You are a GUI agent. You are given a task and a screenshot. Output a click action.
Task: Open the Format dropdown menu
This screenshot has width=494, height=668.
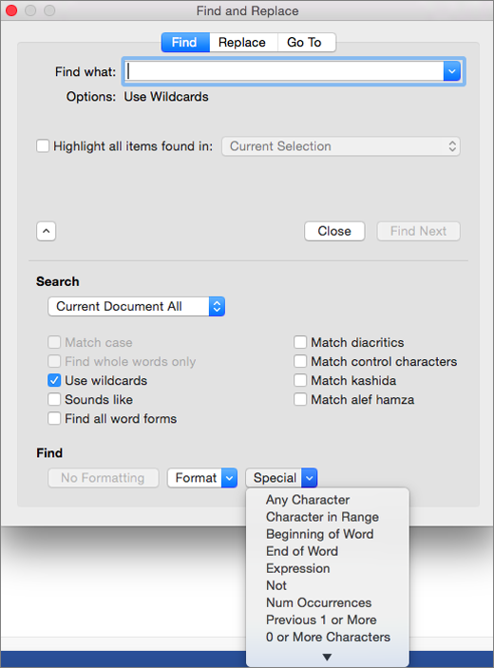coord(202,478)
